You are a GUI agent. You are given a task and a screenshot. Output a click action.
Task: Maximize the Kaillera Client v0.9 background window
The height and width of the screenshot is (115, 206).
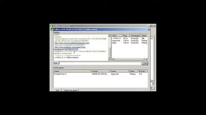click(151, 26)
